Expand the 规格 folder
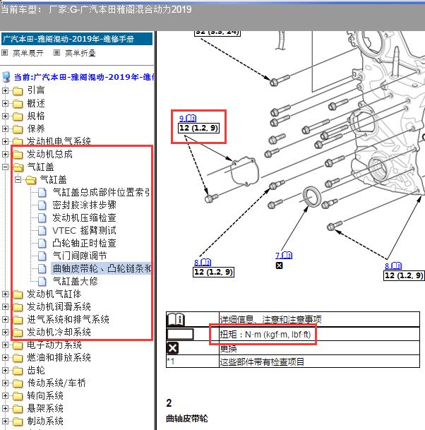 [x=5, y=116]
